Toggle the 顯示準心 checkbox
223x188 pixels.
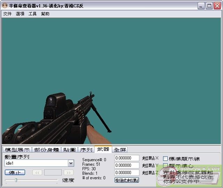tap(166, 166)
